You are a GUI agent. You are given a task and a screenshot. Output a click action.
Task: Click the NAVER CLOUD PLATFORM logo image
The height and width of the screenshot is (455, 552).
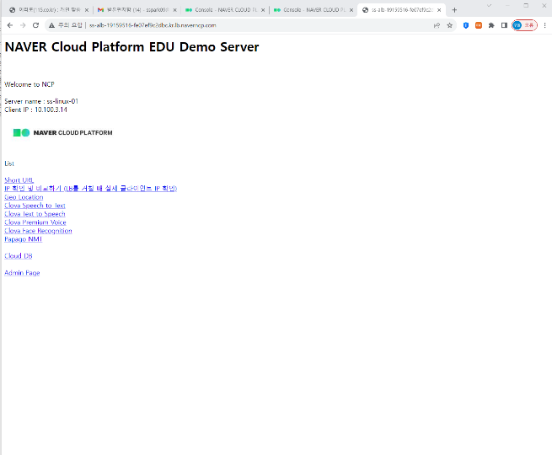62,132
